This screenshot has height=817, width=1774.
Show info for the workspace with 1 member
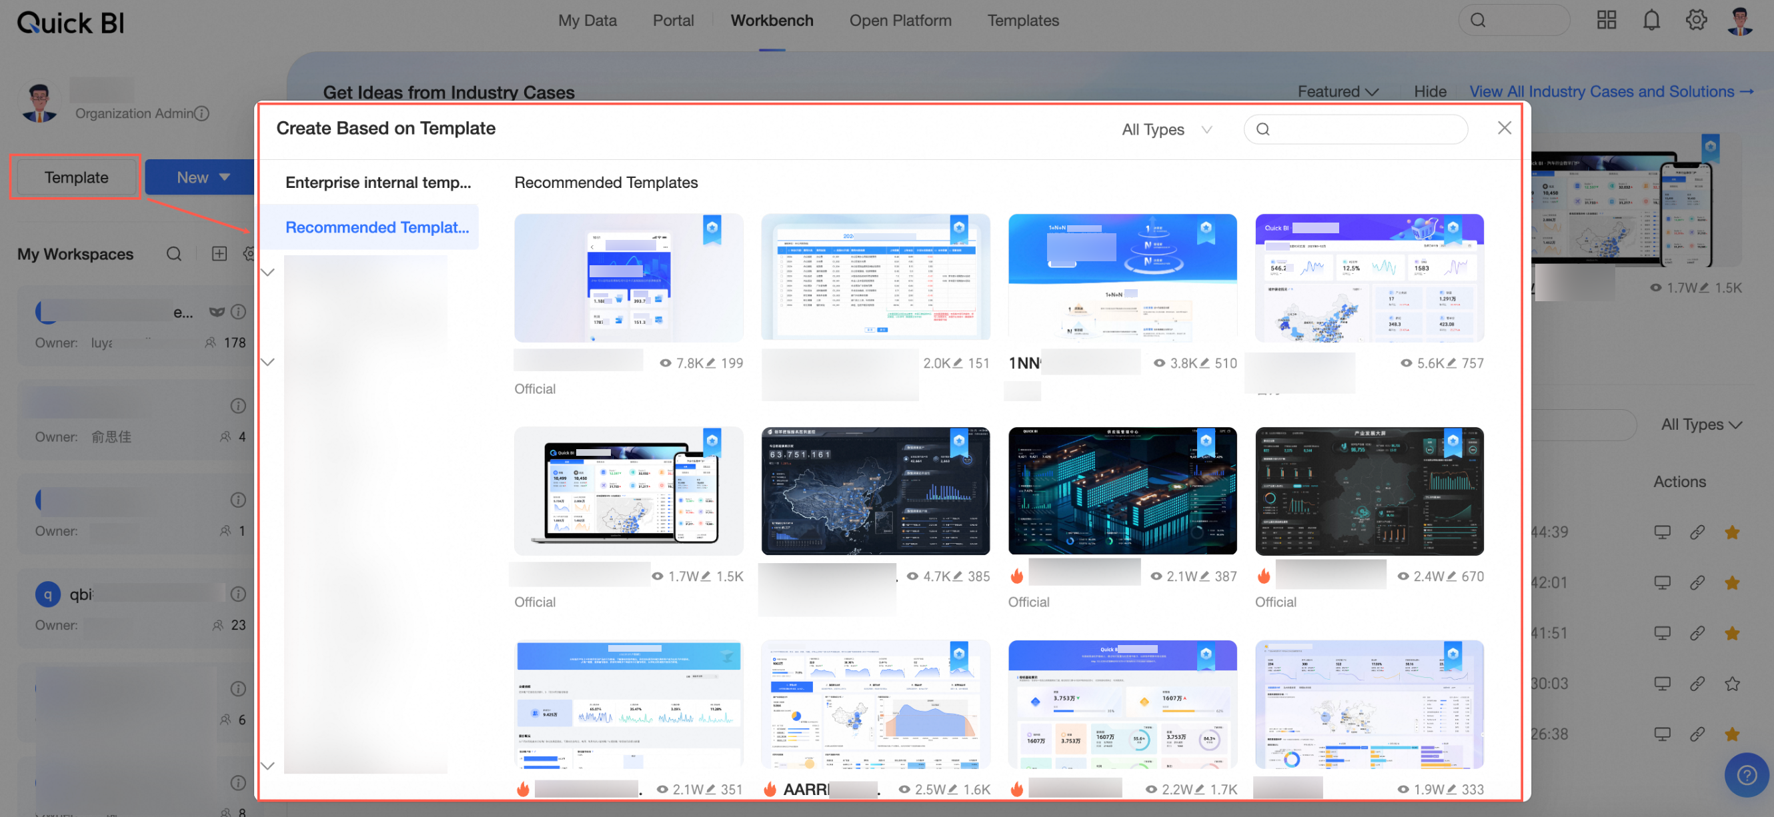tap(238, 500)
